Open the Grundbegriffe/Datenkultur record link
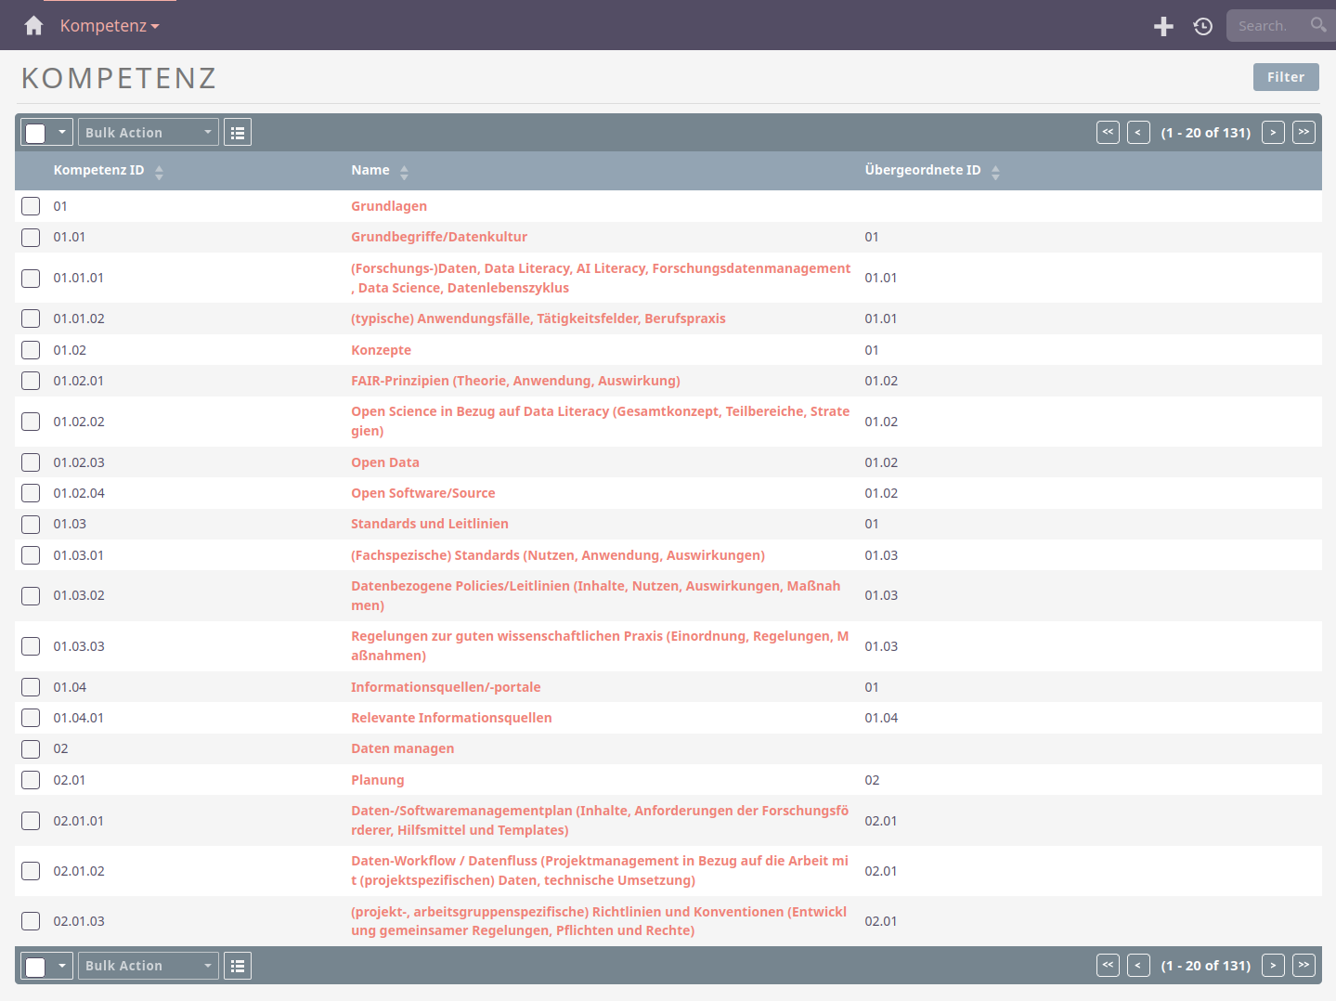 pyautogui.click(x=438, y=237)
